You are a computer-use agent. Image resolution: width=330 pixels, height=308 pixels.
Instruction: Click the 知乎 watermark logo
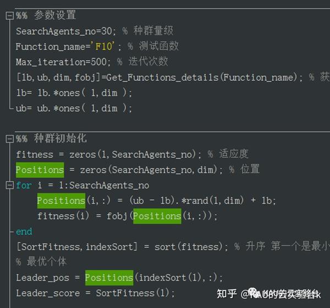tap(227, 294)
